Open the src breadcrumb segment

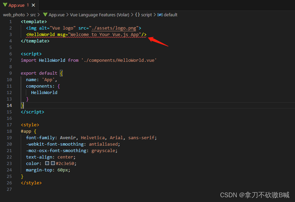tap(33, 15)
